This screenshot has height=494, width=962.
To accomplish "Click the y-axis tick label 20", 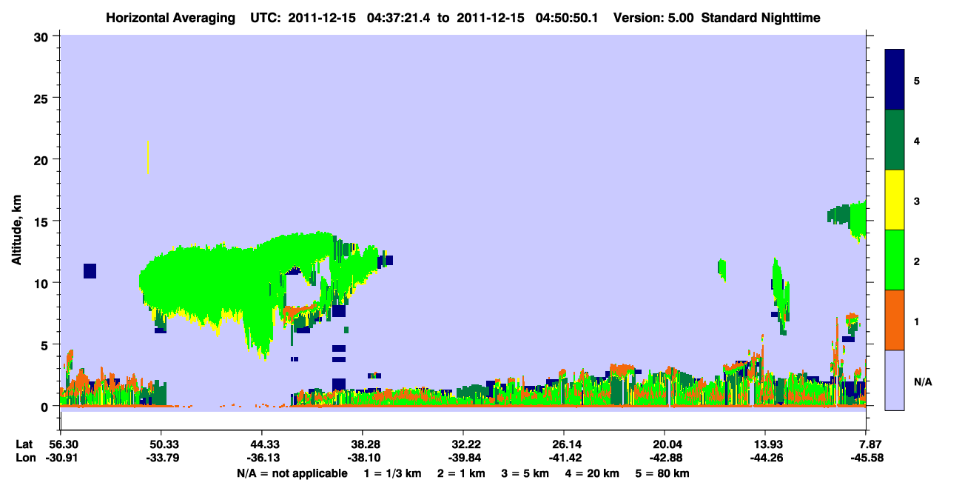I will (x=43, y=159).
